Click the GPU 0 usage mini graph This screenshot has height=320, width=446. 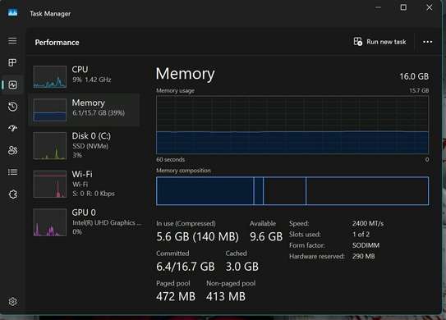coord(50,222)
